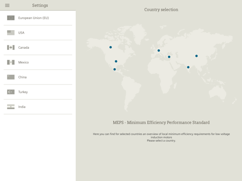242x181 pixels.
Task: Click the MEPS - Minimum Efficiency Performance Standard heading
Action: (x=161, y=123)
